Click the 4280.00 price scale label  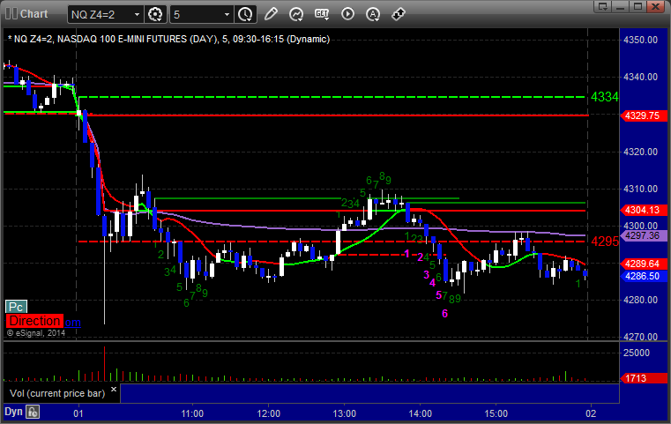point(641,300)
